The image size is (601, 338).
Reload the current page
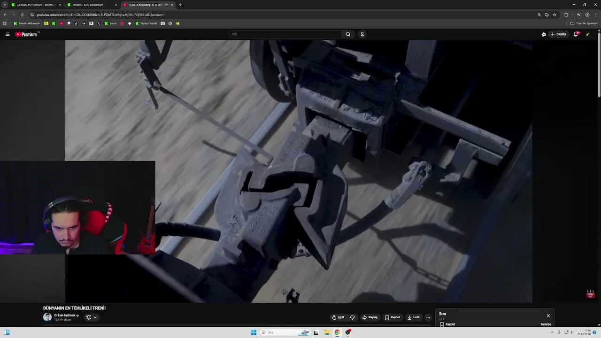tap(22, 15)
